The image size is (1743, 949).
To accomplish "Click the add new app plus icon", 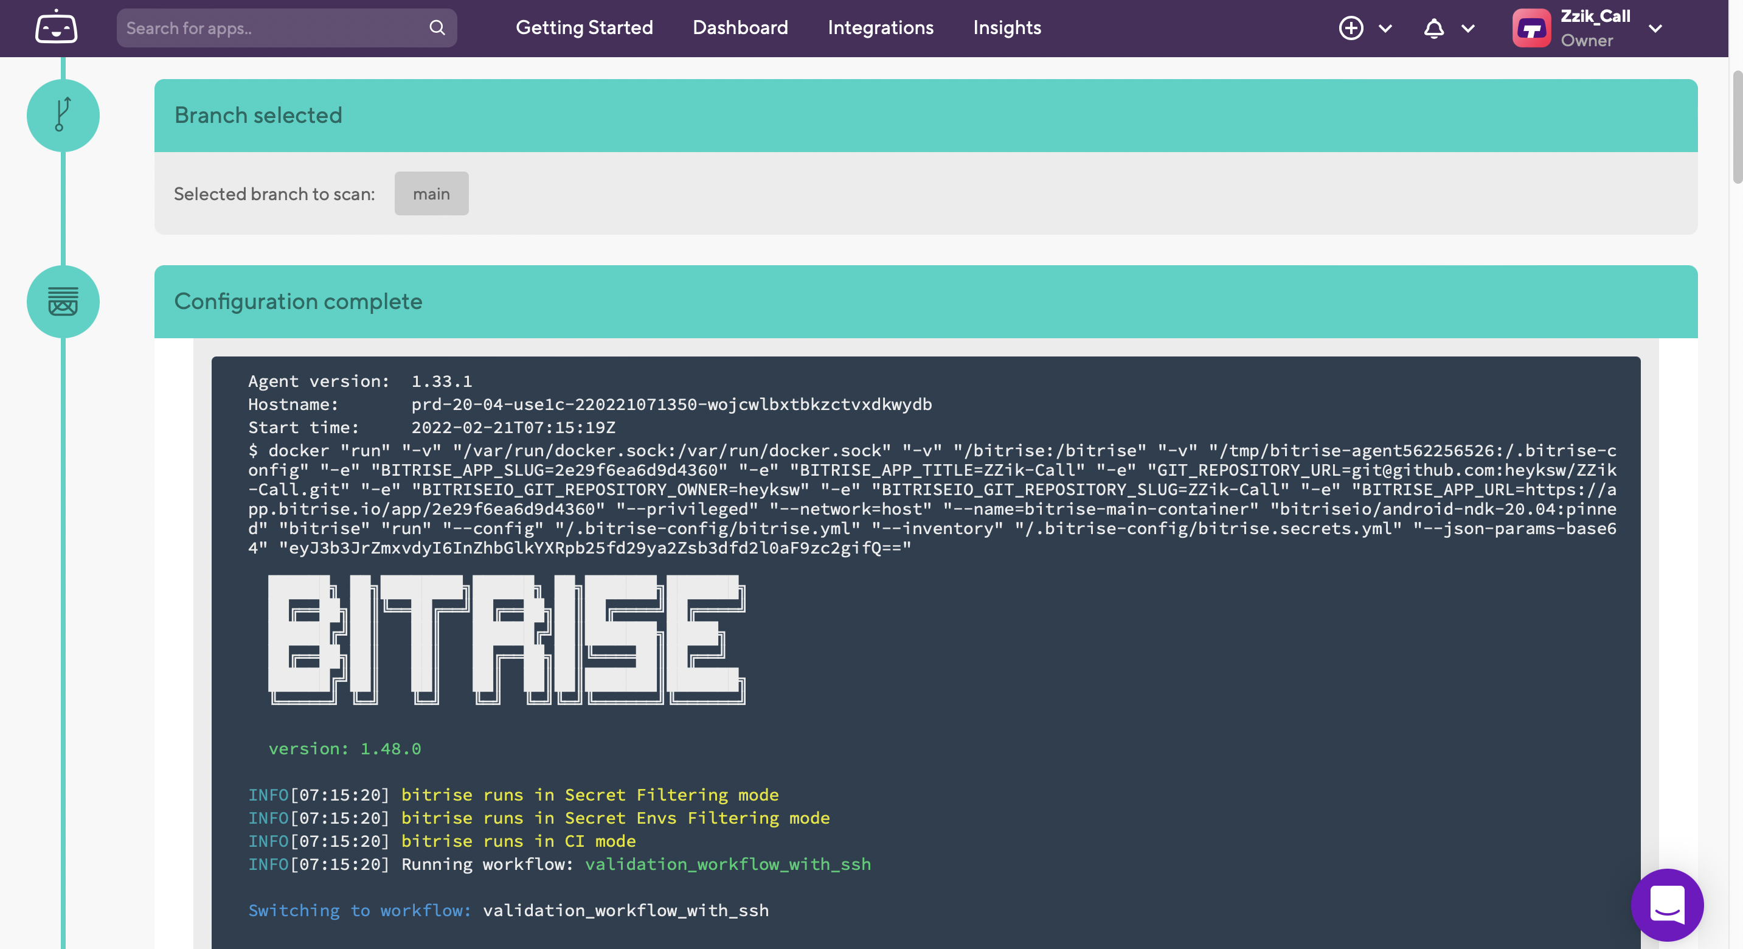I will pos(1351,29).
